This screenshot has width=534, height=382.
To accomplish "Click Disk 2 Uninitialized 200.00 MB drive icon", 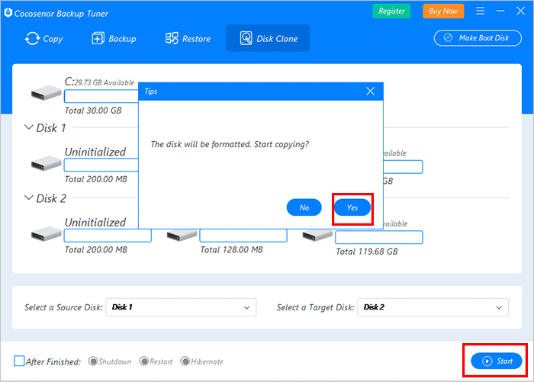I will pos(46,233).
